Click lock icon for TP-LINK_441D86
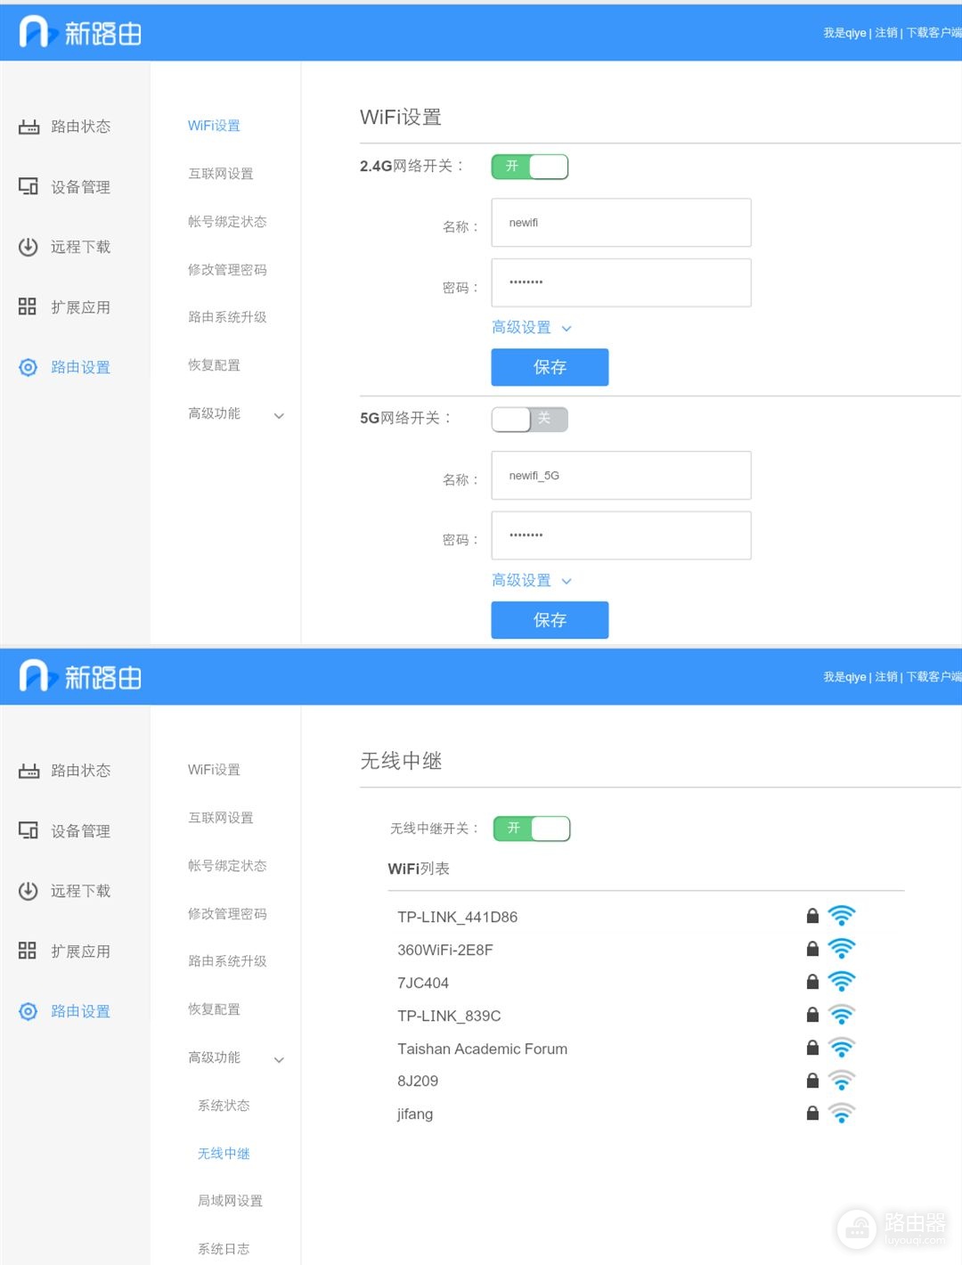Image resolution: width=962 pixels, height=1265 pixels. pyautogui.click(x=812, y=916)
